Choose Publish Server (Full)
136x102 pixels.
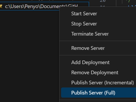click(x=98, y=93)
